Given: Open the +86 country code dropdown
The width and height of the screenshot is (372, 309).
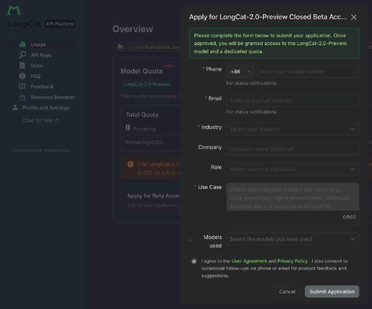Looking at the screenshot, I should [240, 72].
